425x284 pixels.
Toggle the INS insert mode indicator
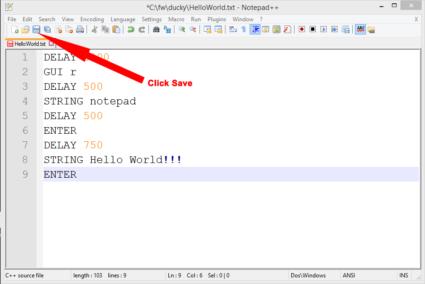[404, 275]
